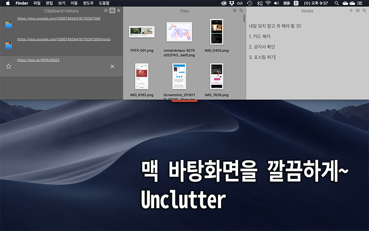Open Creative Cloud menu bar icon
The image size is (369, 231).
(224, 3)
